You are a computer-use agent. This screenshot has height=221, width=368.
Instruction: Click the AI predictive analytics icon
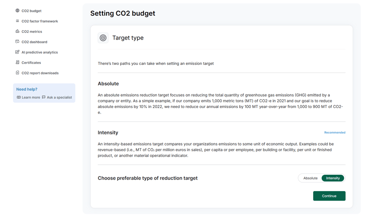pyautogui.click(x=17, y=52)
